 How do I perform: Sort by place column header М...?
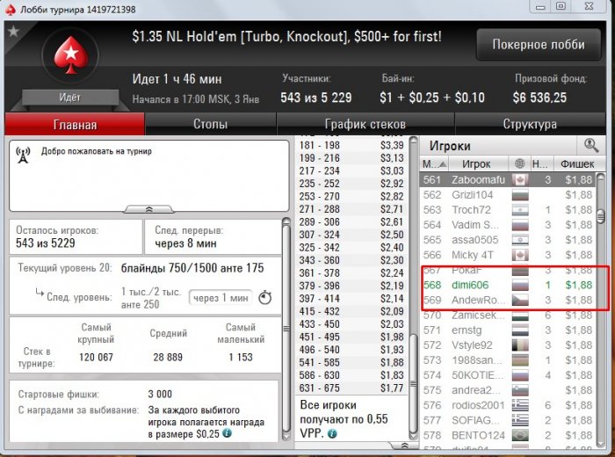[434, 163]
